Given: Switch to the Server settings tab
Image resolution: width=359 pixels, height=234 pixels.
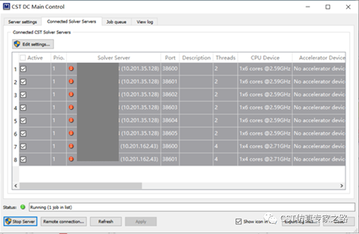Looking at the screenshot, I should pos(22,22).
